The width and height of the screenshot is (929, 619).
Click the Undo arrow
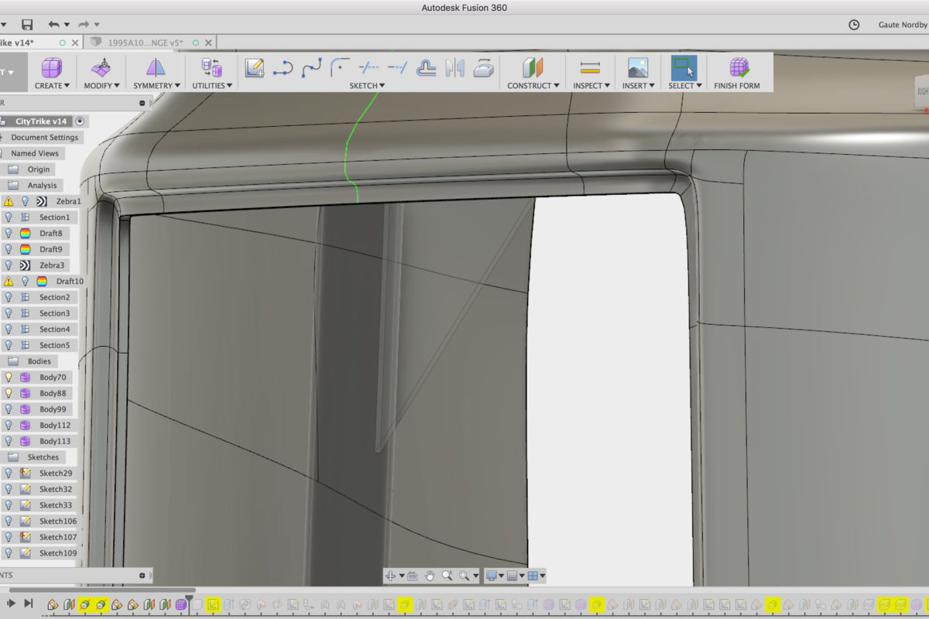(53, 25)
